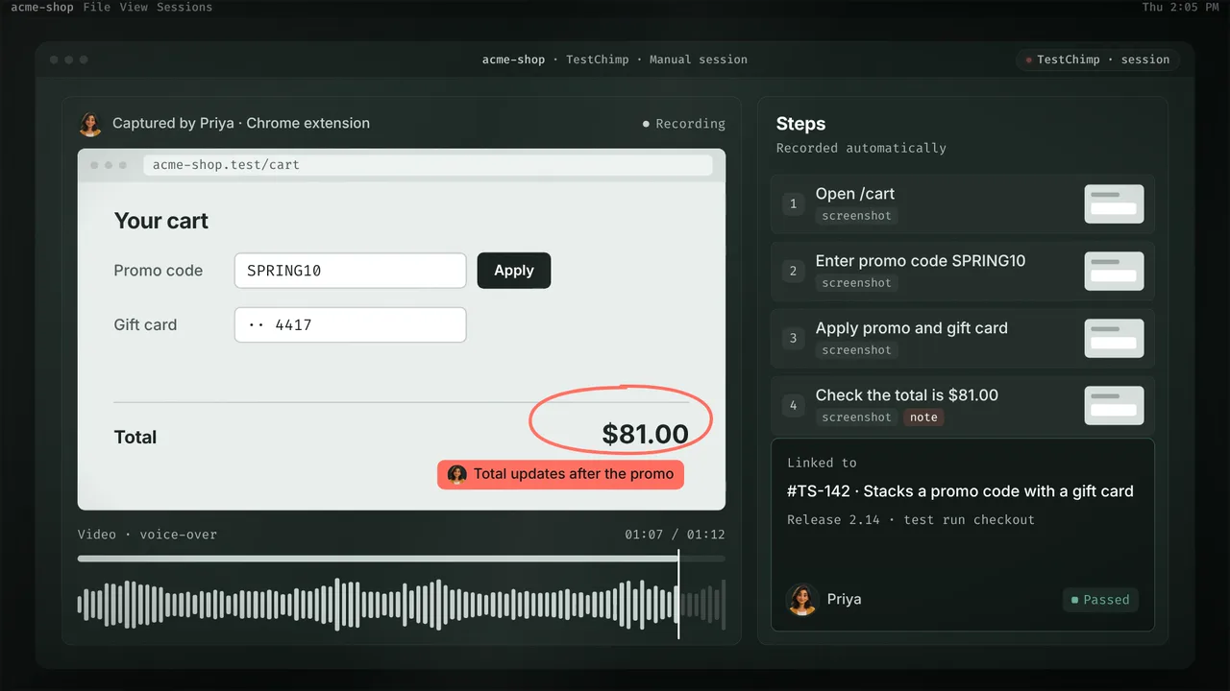This screenshot has height=691, width=1230.
Task: Click the "Your cart" heading
Action: (161, 222)
